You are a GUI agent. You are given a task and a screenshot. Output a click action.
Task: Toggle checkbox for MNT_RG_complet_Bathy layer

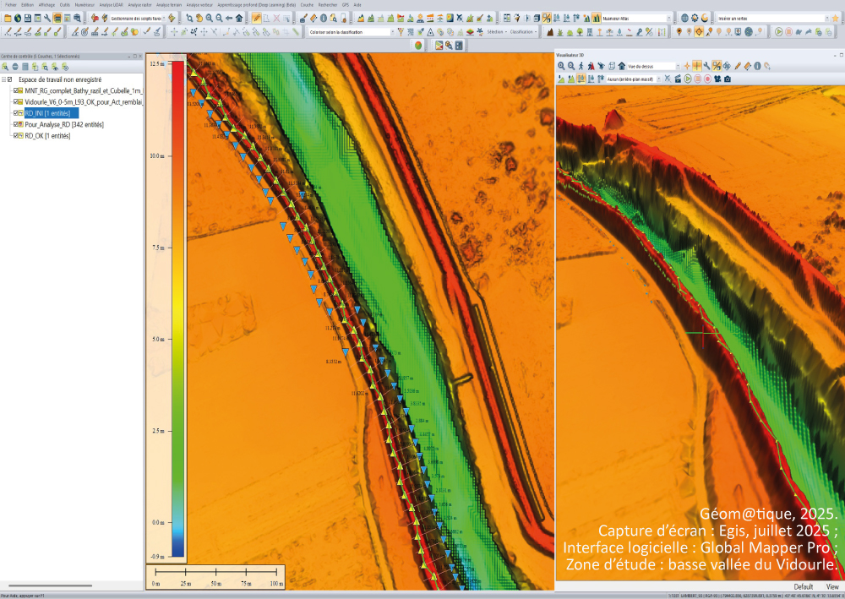[x=17, y=90]
